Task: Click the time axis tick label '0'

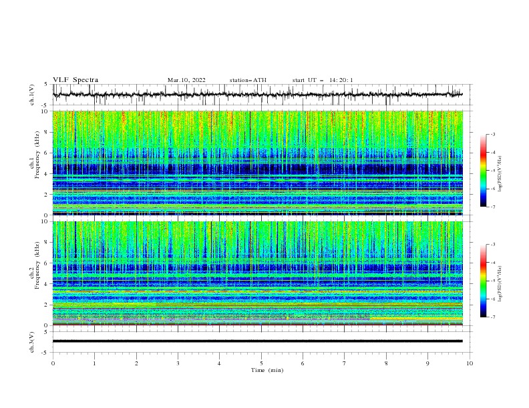Action: click(x=53, y=363)
